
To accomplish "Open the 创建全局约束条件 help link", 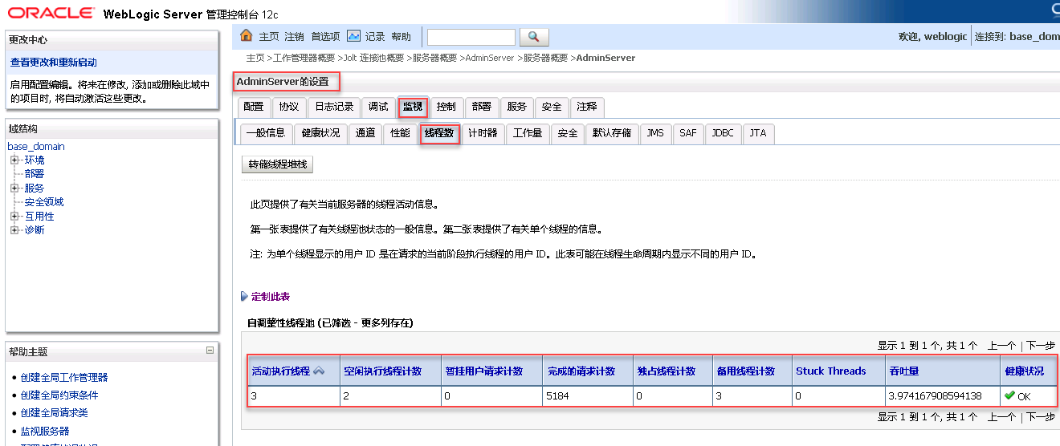I will pos(59,395).
